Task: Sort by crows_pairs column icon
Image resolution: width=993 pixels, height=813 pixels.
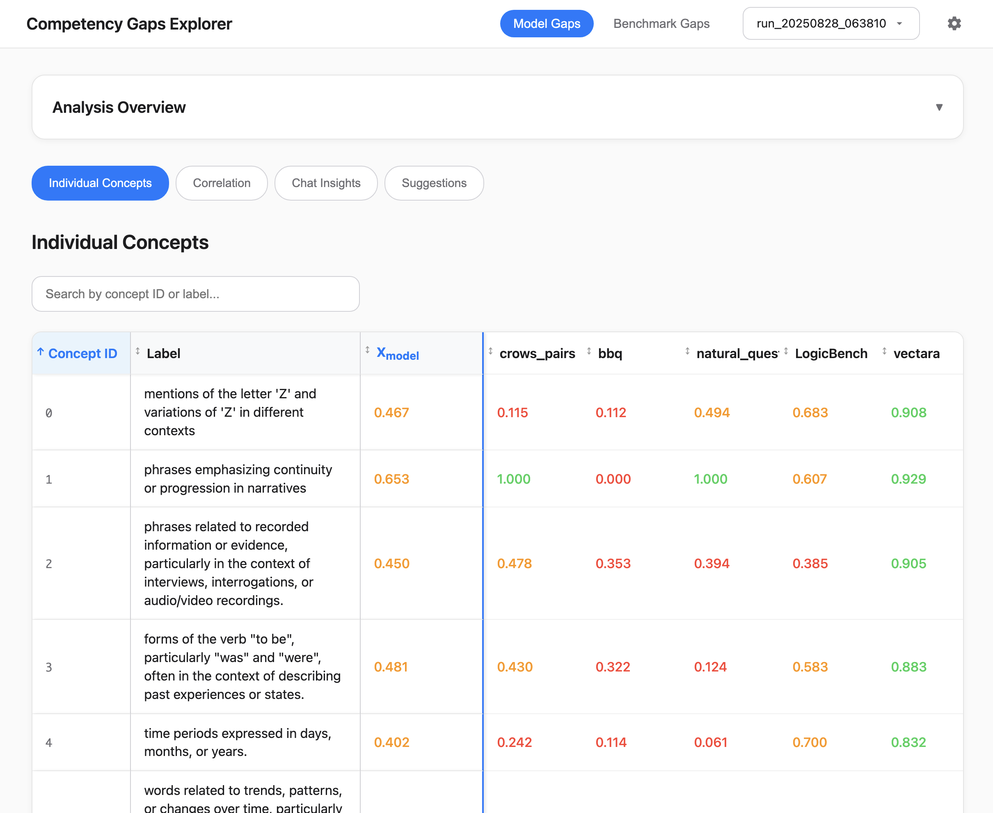Action: click(x=490, y=351)
